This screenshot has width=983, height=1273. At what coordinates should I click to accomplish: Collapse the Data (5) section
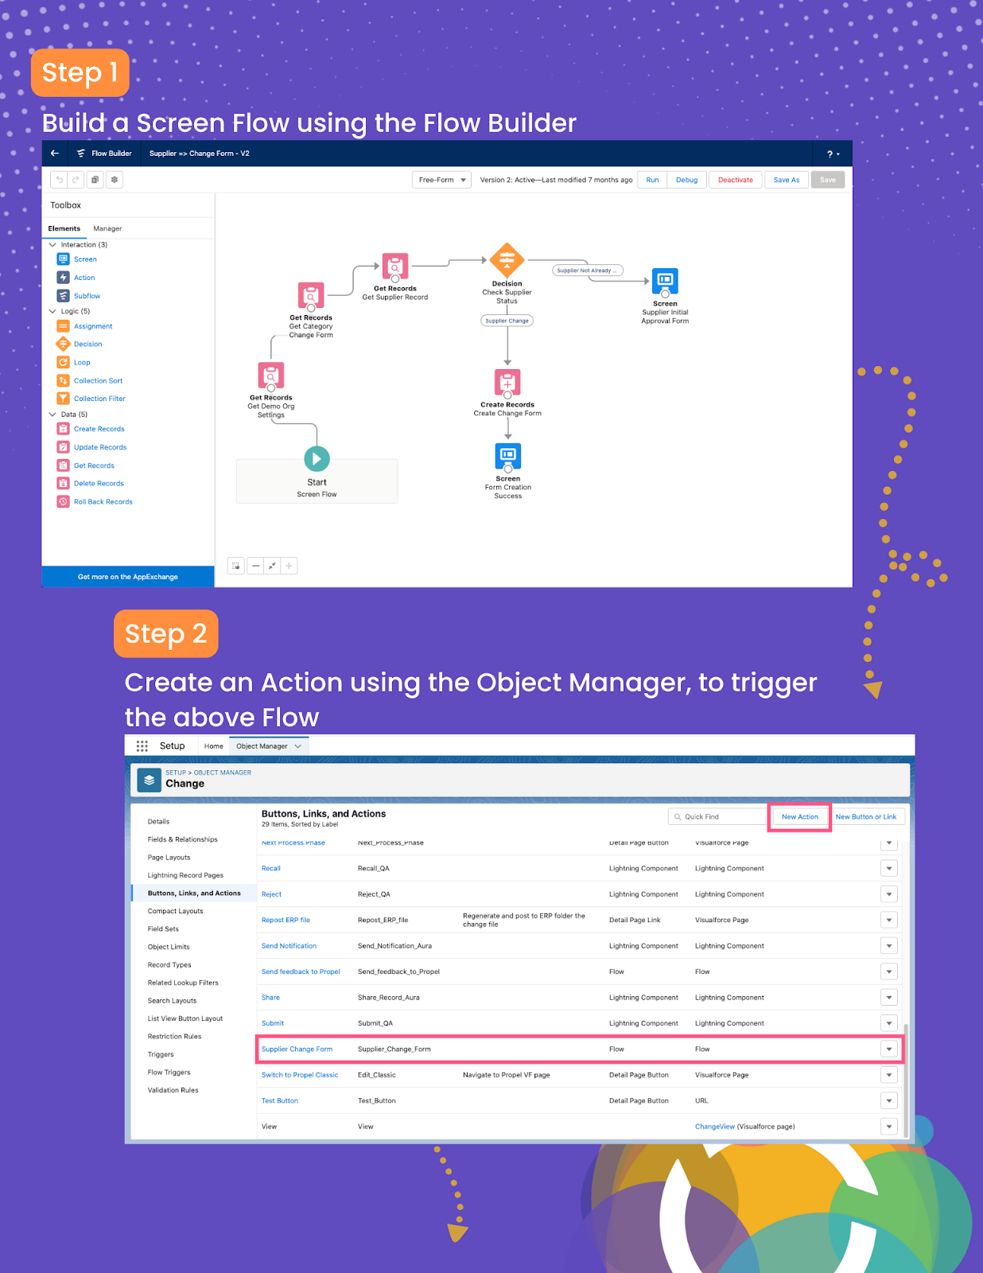coord(52,415)
